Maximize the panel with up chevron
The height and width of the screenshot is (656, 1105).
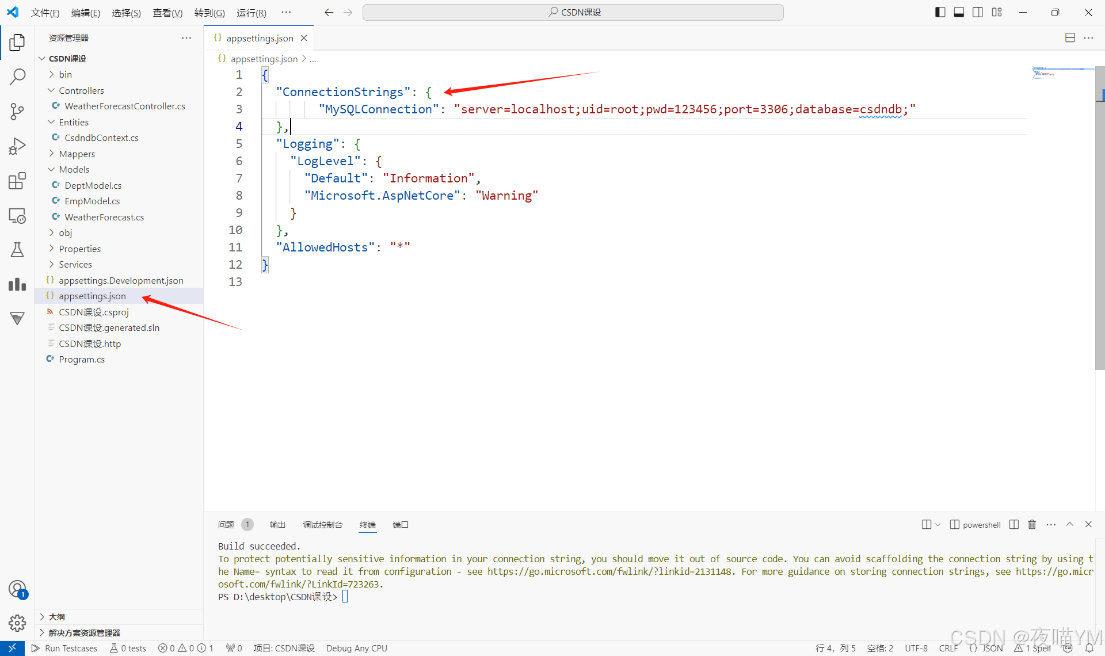coord(1070,524)
